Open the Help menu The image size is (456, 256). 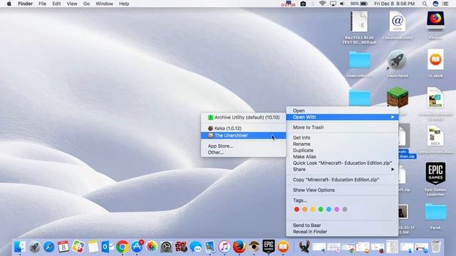124,4
